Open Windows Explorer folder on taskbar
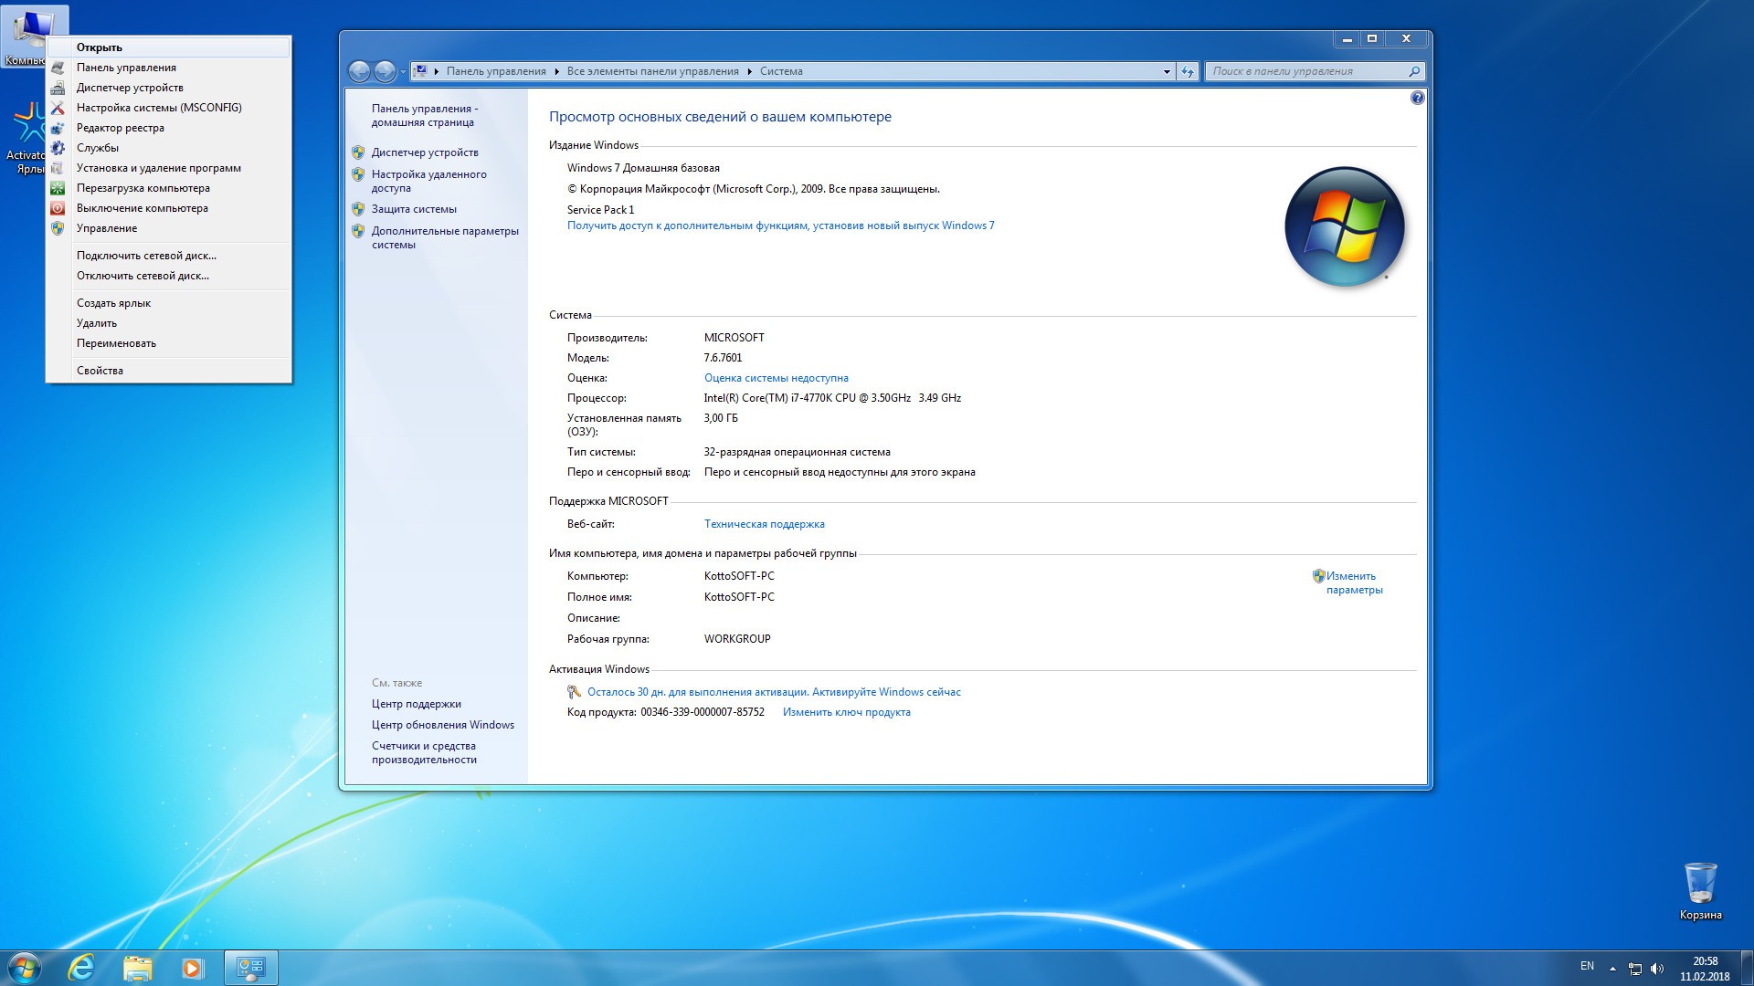Screen dimensions: 1754x986 click(x=137, y=968)
